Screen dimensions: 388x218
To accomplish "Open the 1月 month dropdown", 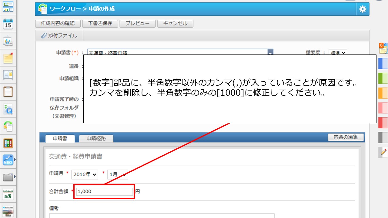I will pyautogui.click(x=118, y=174).
